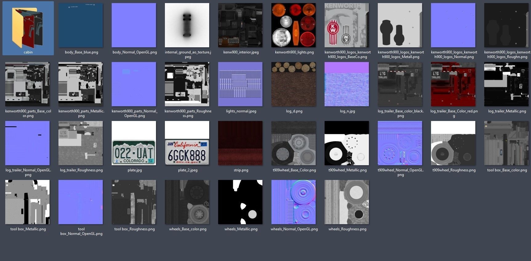Select the Kenworth logos BaseCo thumbnail
531x261 pixels.
pos(347,25)
